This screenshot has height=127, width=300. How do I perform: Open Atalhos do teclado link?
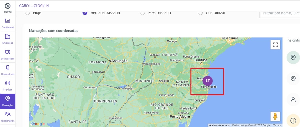(x=219, y=125)
